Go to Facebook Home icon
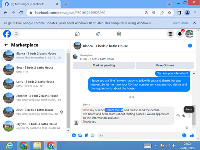Image resolution: width=200 pixels, height=150 pixels. [x=77, y=34]
